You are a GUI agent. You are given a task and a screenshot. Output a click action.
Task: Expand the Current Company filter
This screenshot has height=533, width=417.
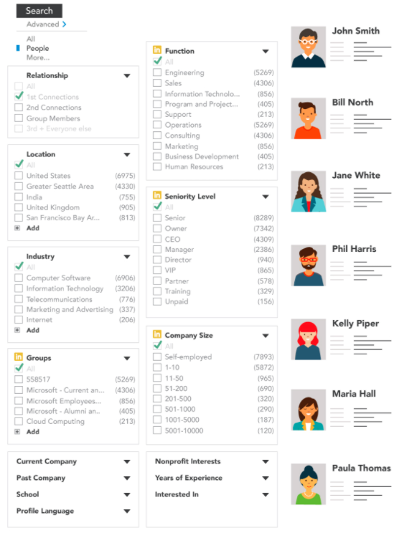pos(127,461)
